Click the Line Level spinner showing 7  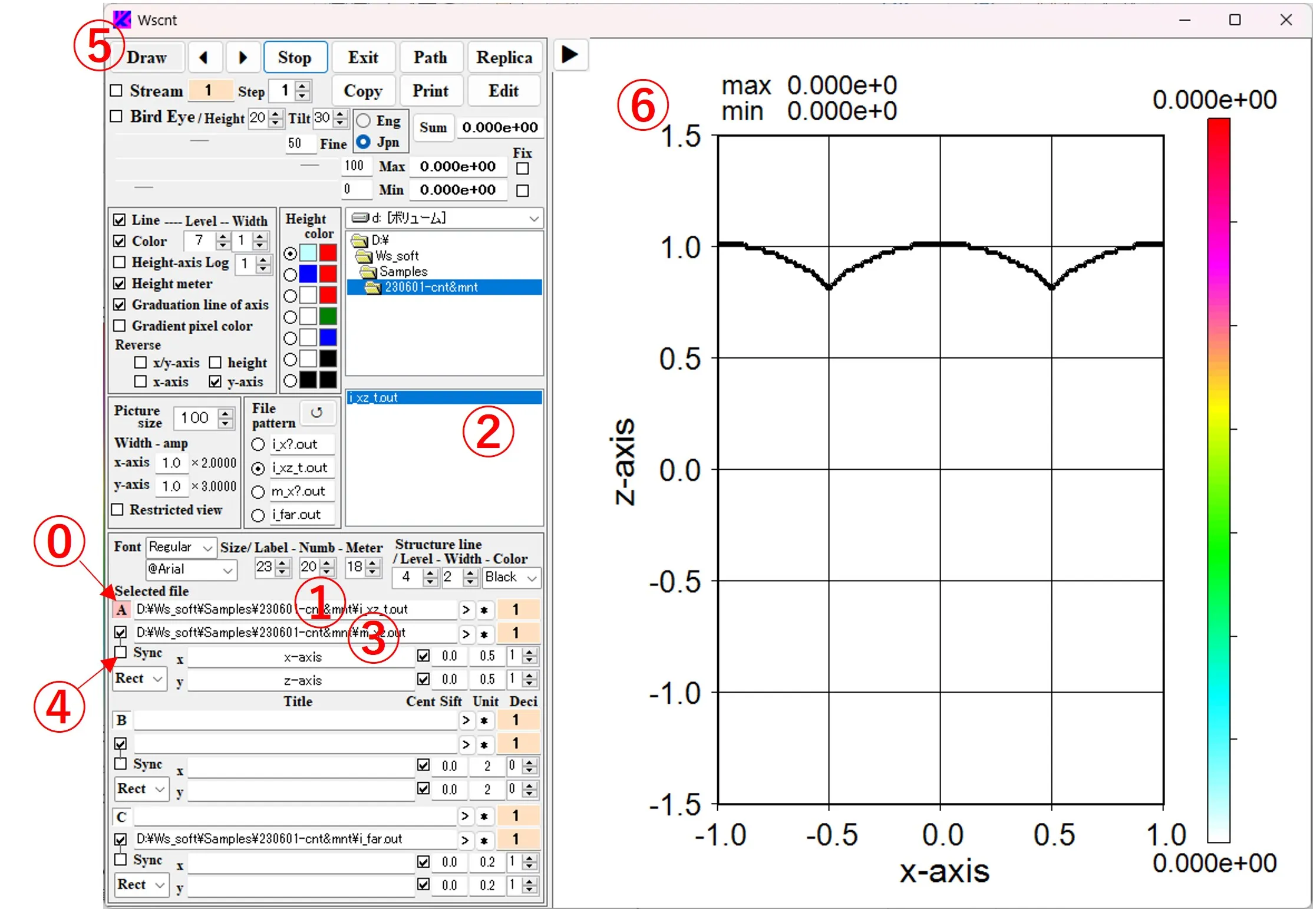[223, 241]
